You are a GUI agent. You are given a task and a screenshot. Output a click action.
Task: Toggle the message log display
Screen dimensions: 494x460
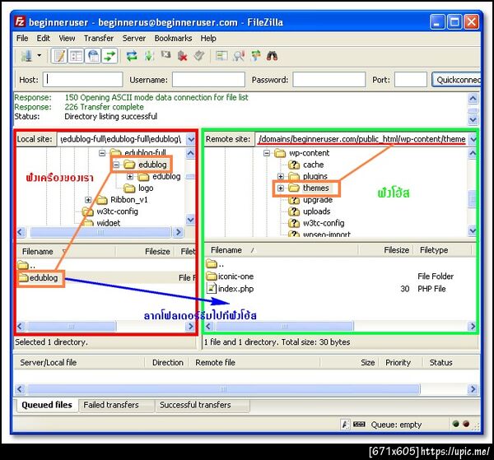pos(59,56)
